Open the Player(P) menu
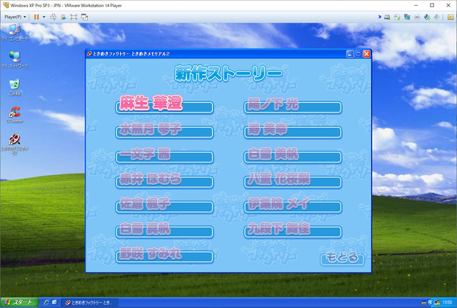The height and width of the screenshot is (308, 457). 15,17
